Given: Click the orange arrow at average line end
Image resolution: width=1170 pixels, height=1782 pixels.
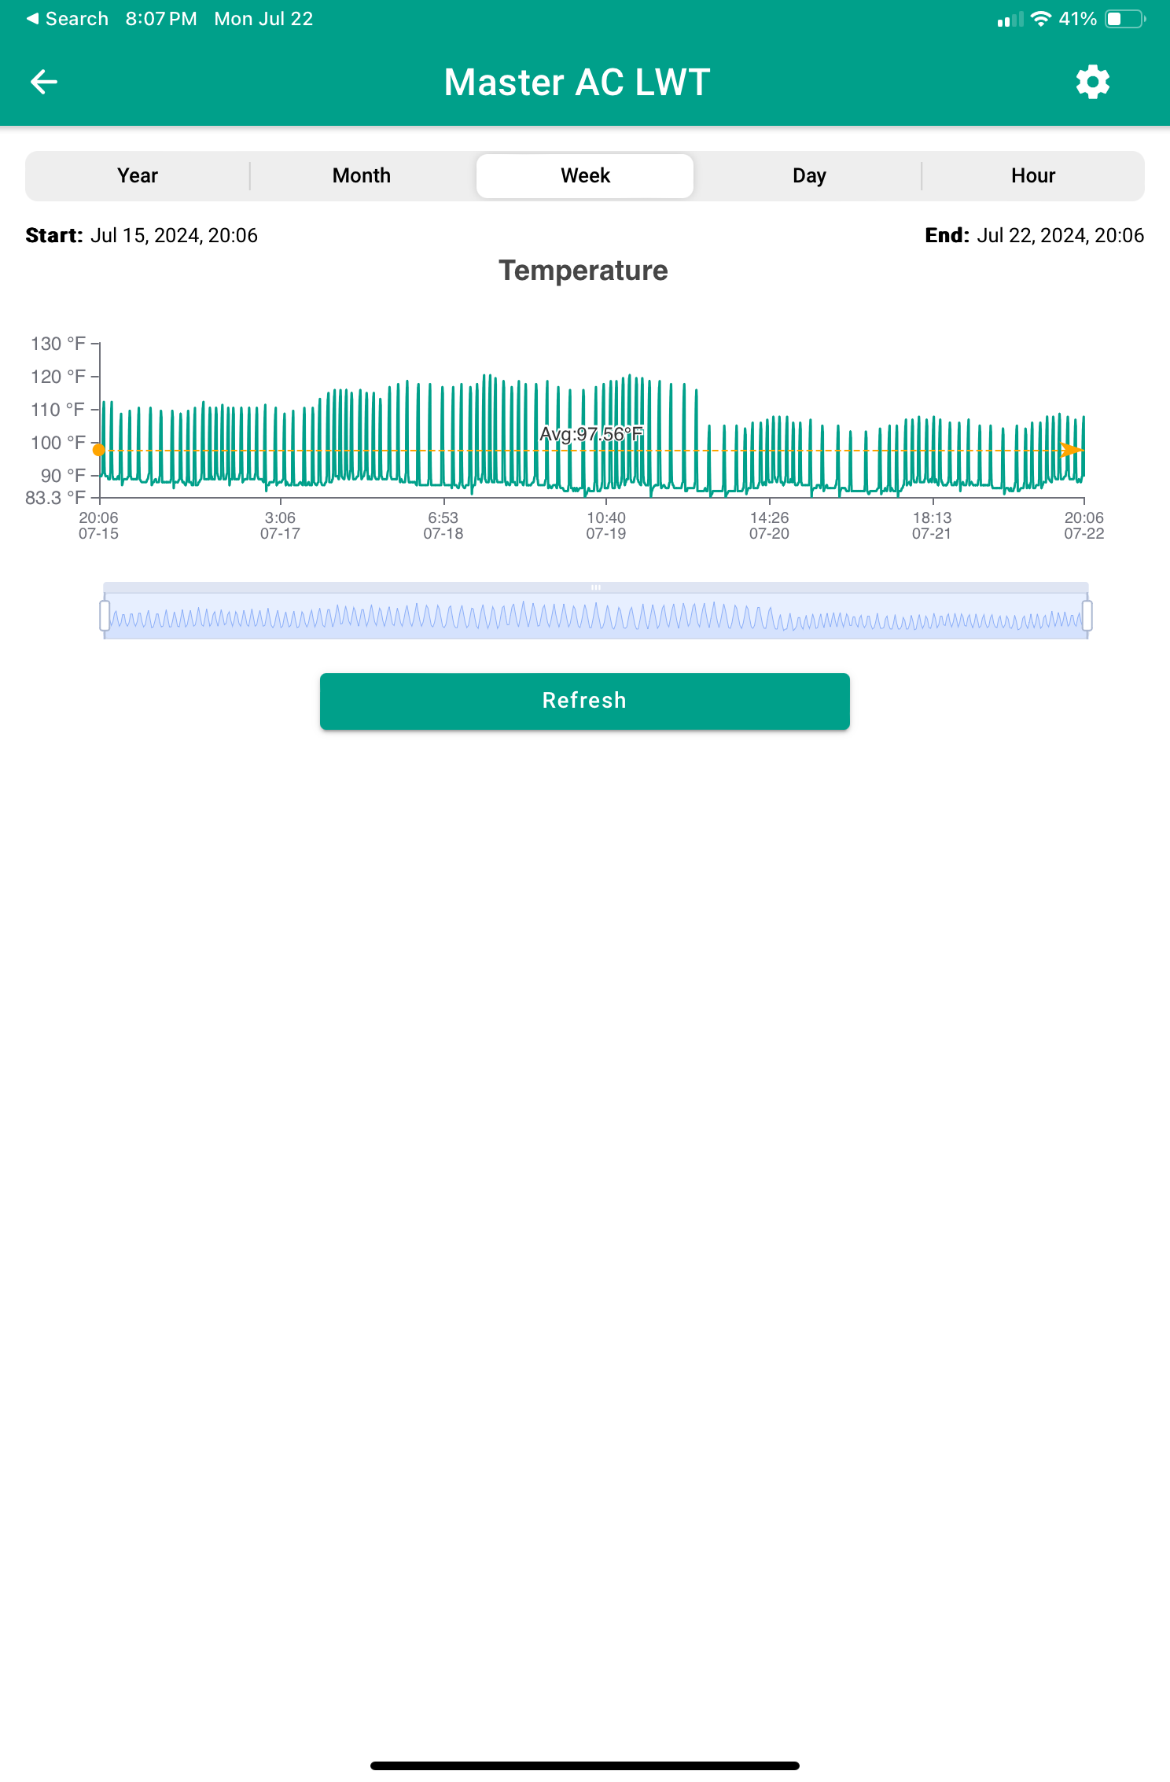Looking at the screenshot, I should pyautogui.click(x=1071, y=450).
